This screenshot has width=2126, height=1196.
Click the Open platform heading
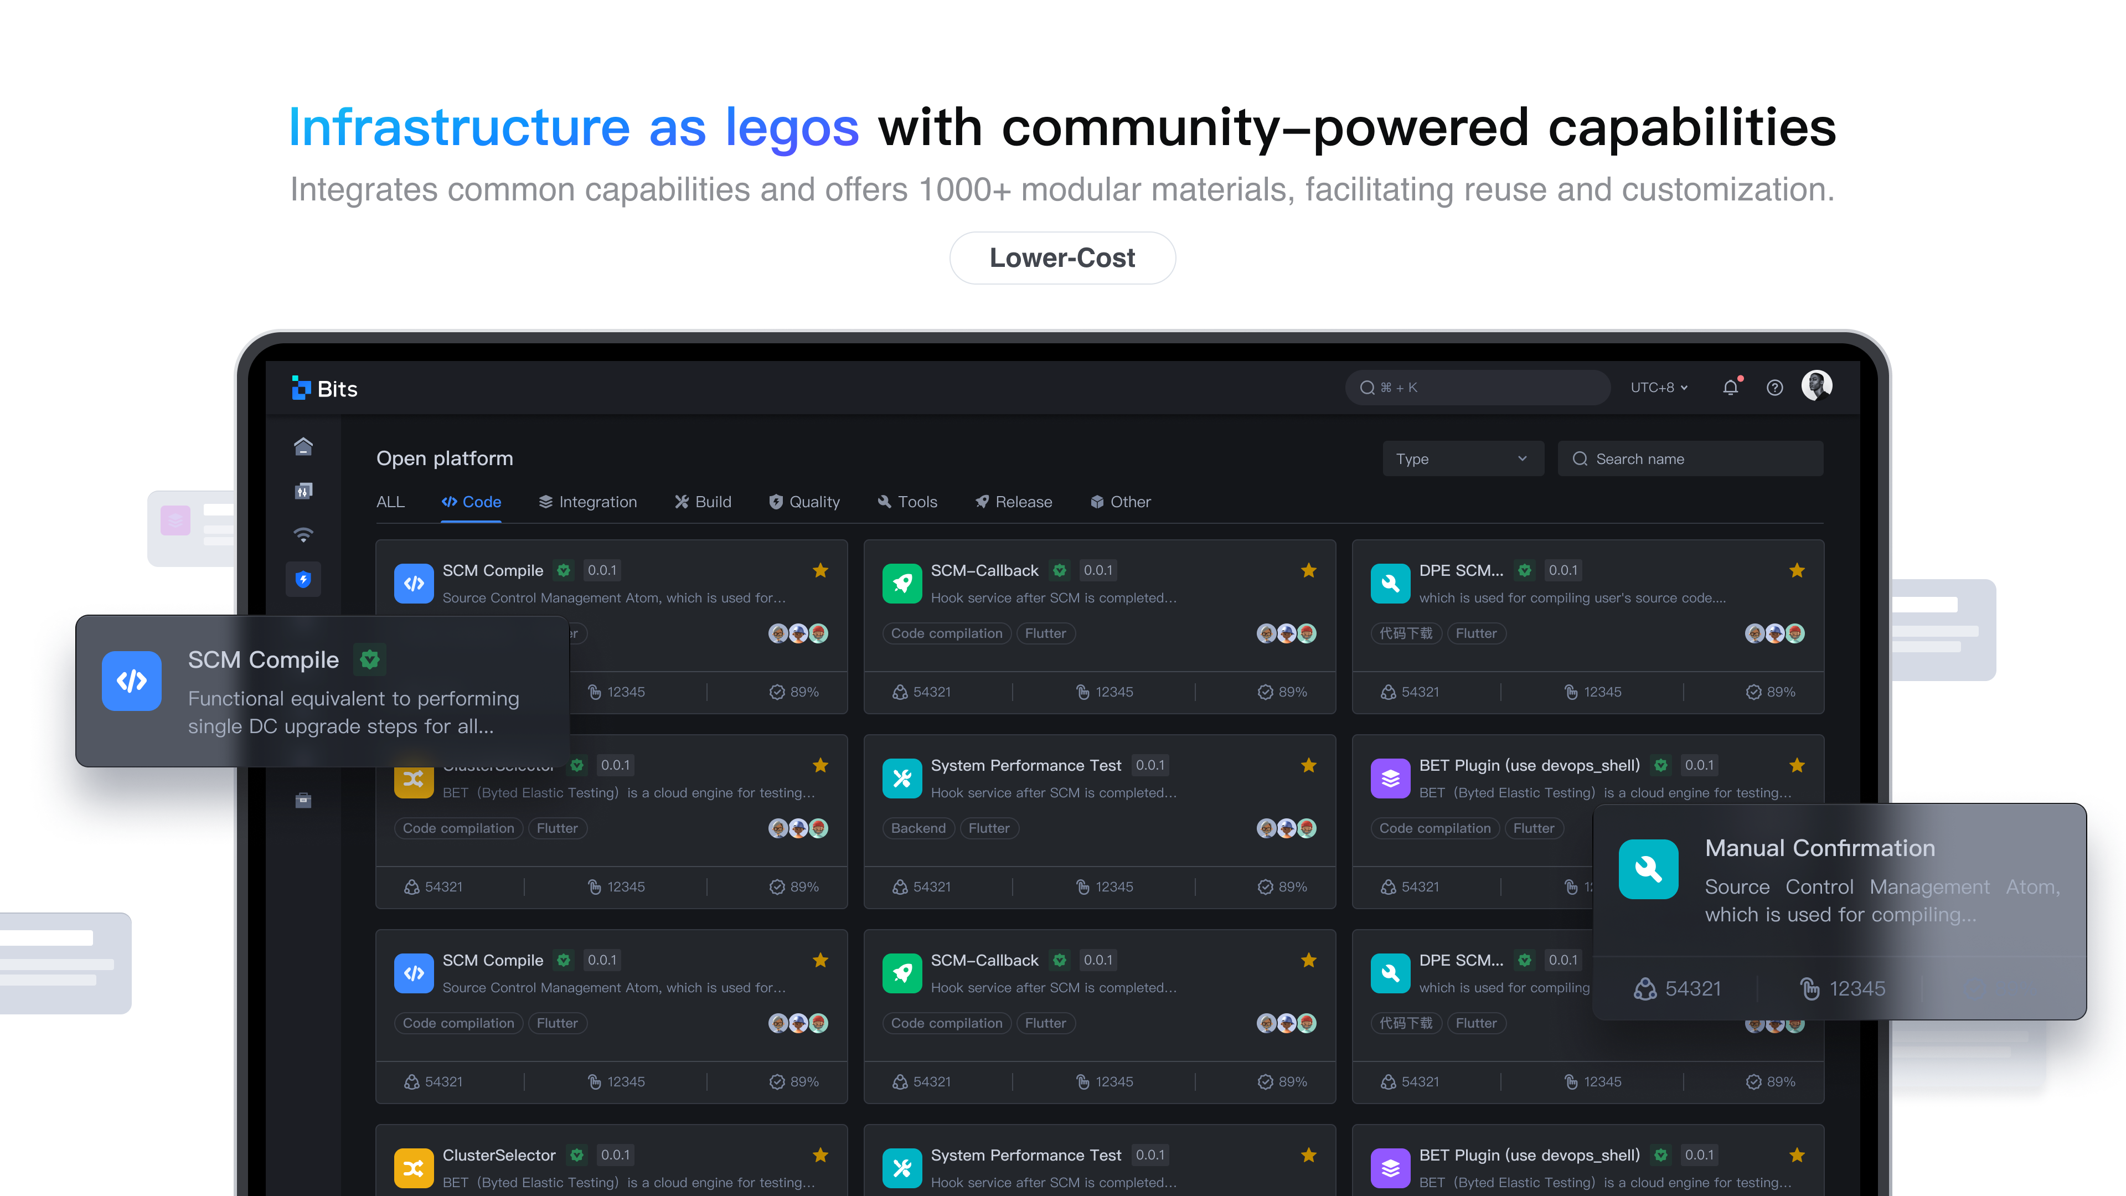click(445, 458)
